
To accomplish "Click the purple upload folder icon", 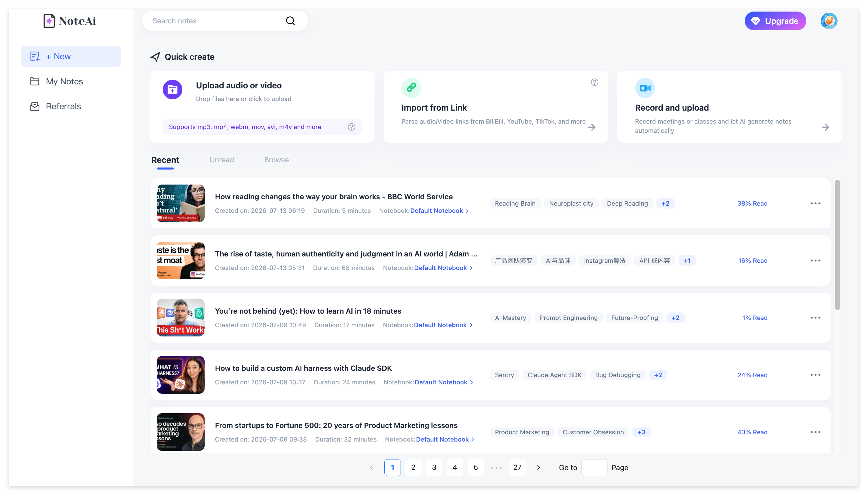I will click(x=173, y=90).
